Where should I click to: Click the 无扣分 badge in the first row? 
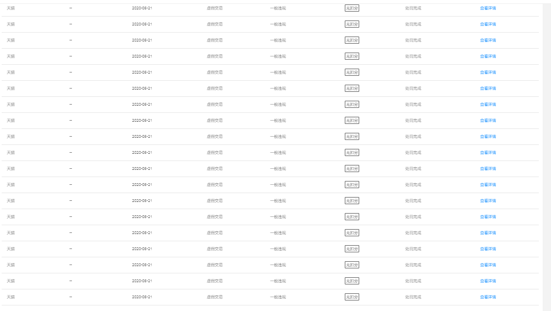[352, 8]
